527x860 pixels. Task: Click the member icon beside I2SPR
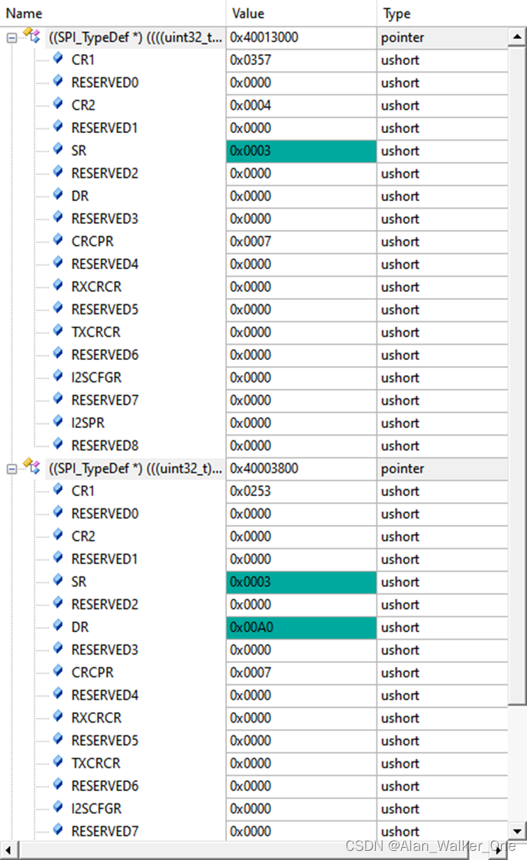[x=58, y=422]
